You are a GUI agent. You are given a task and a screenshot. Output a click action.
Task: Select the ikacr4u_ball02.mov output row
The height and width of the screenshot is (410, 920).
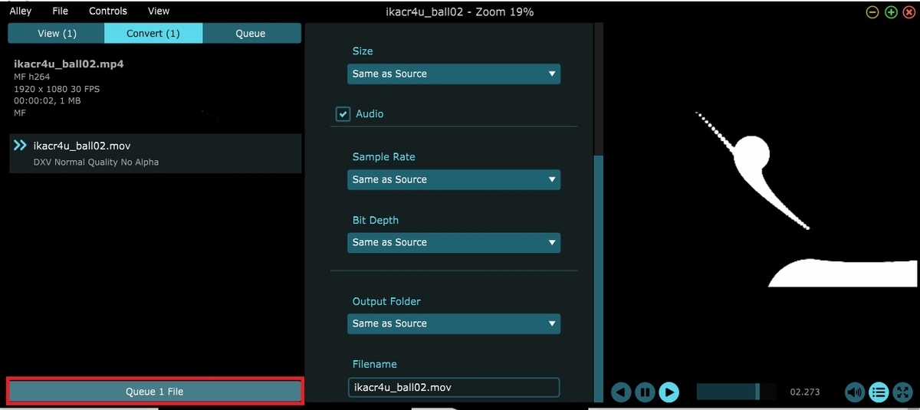coord(156,153)
